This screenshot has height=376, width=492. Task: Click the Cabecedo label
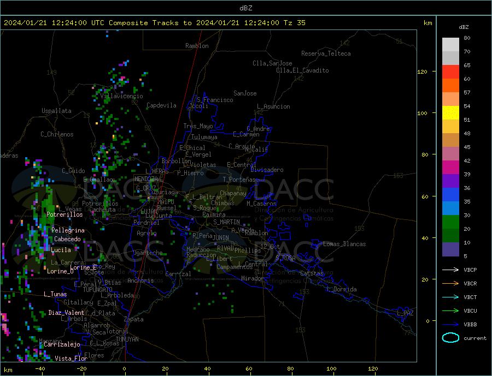(67, 240)
